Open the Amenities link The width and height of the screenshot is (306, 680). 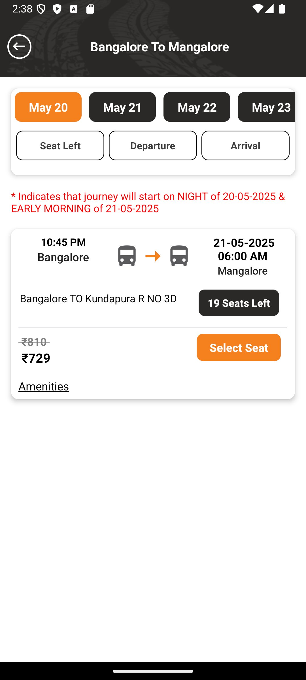[44, 386]
